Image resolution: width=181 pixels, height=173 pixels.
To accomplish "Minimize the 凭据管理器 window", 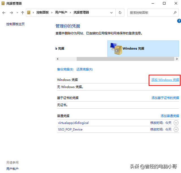I will click(153, 3).
